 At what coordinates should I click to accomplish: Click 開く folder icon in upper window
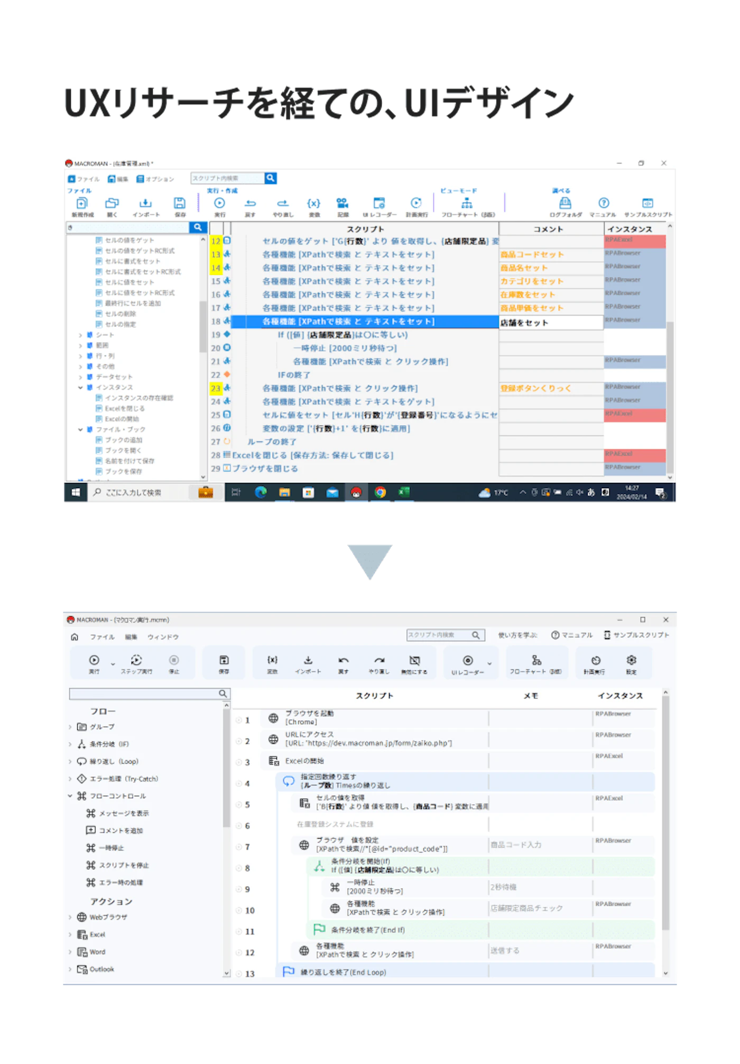[112, 203]
